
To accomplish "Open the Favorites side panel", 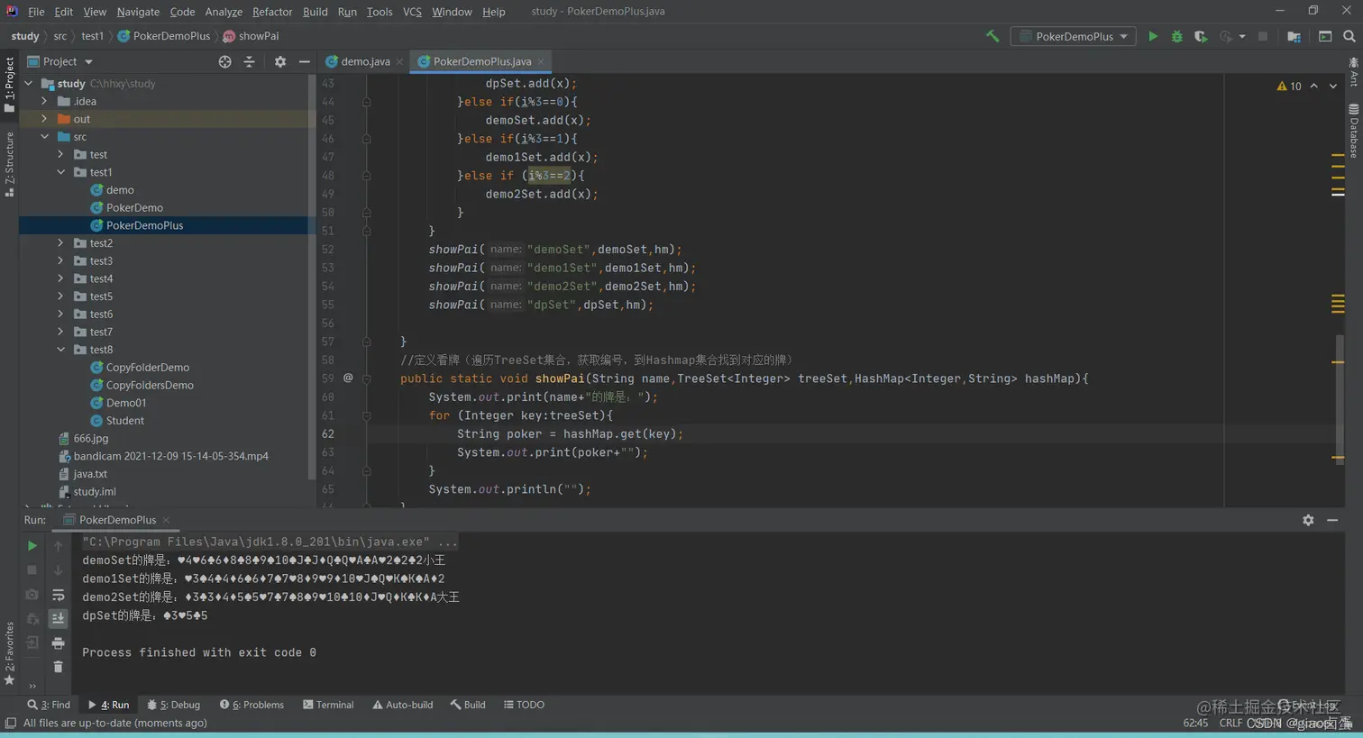I will pyautogui.click(x=9, y=653).
